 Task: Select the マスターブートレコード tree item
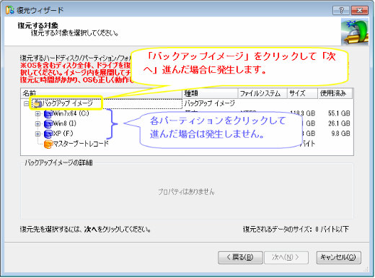[81, 144]
